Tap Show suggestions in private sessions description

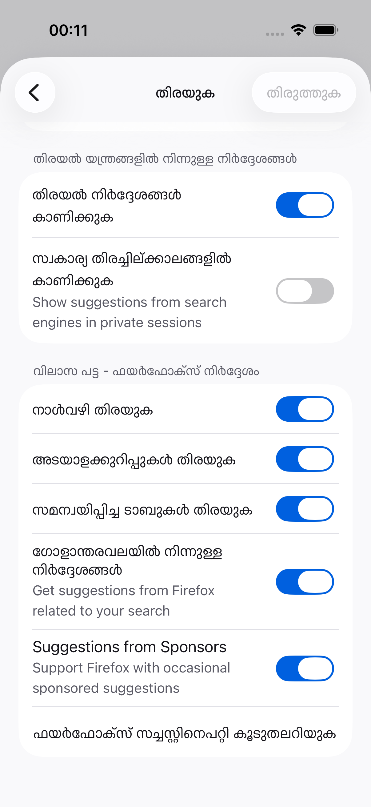[129, 312]
